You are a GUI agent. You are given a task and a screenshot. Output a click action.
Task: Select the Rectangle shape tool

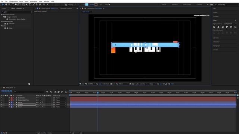point(23,4)
